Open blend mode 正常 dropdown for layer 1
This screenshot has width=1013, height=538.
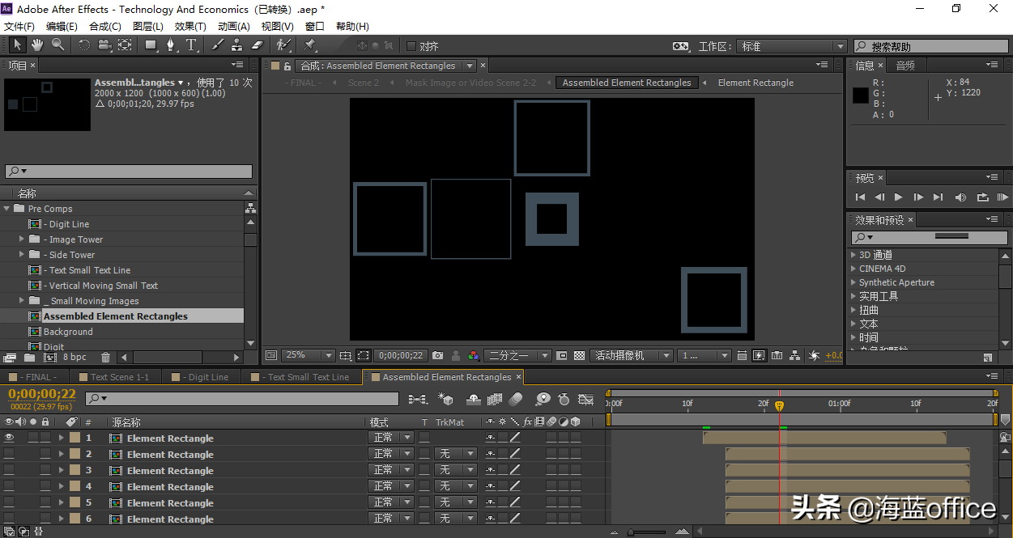392,438
